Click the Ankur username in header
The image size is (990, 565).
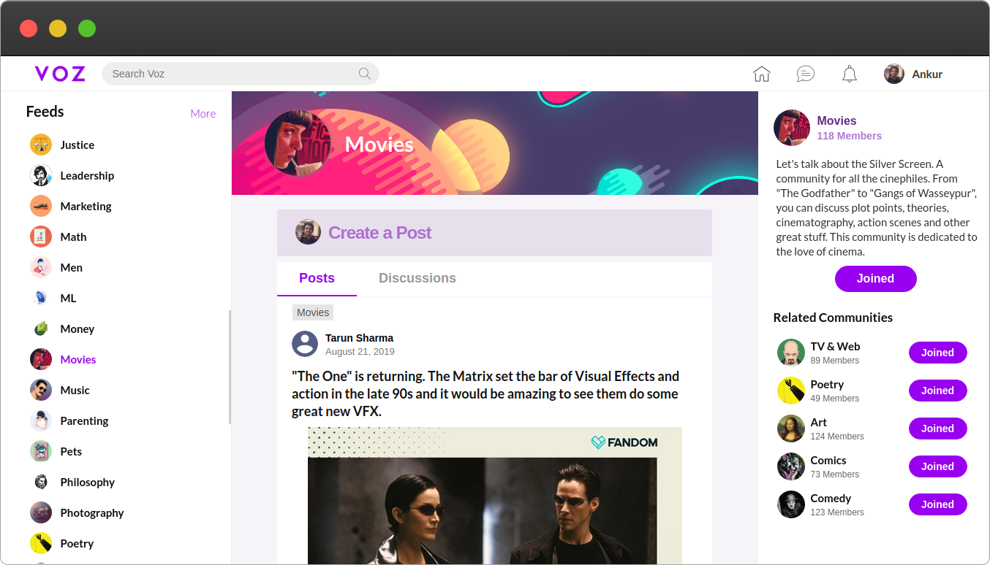pyautogui.click(x=927, y=74)
